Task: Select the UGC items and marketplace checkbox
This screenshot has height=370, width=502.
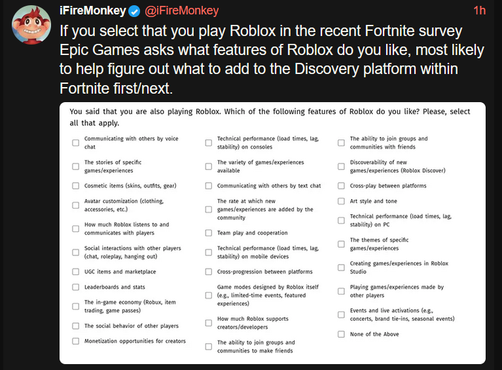Action: pos(76,272)
